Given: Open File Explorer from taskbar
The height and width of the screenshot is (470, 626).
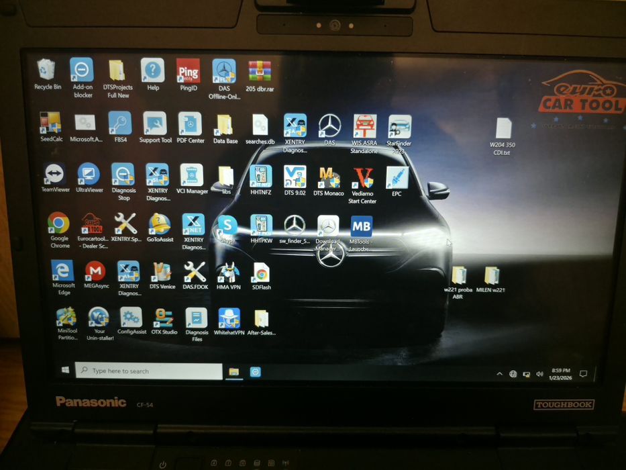Looking at the screenshot, I should 234,372.
